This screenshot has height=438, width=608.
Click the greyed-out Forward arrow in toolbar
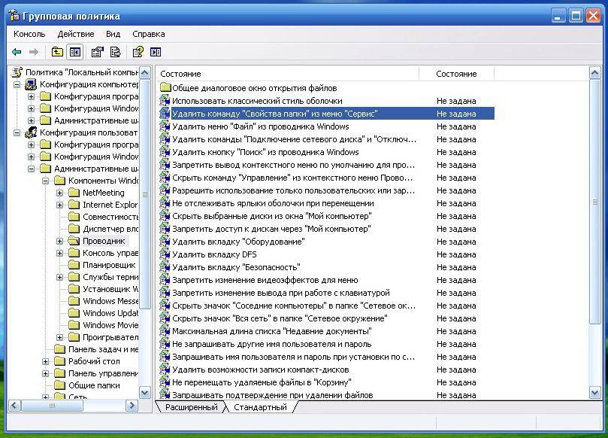34,52
